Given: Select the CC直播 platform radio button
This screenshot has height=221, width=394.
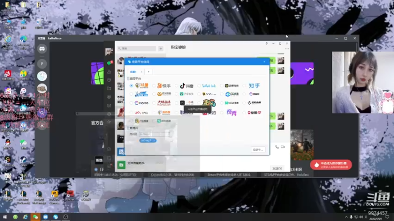Looking at the screenshot, I should [x=222, y=94].
